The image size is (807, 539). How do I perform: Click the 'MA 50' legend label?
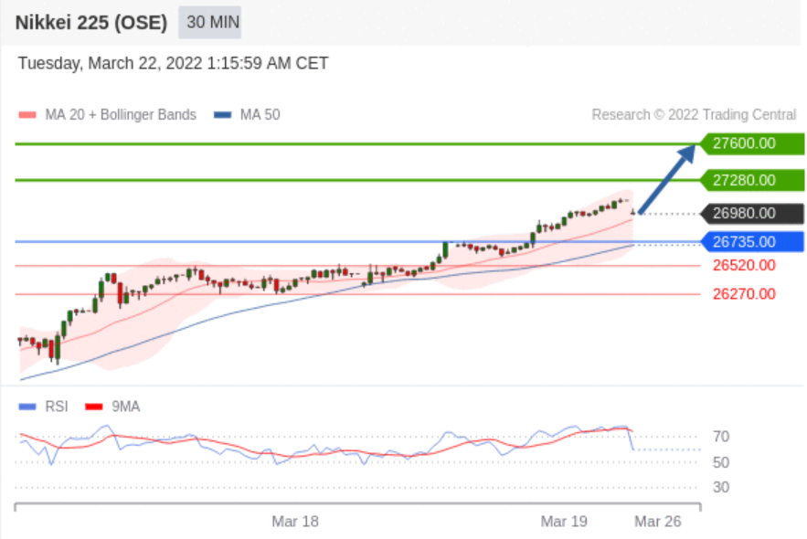click(260, 115)
